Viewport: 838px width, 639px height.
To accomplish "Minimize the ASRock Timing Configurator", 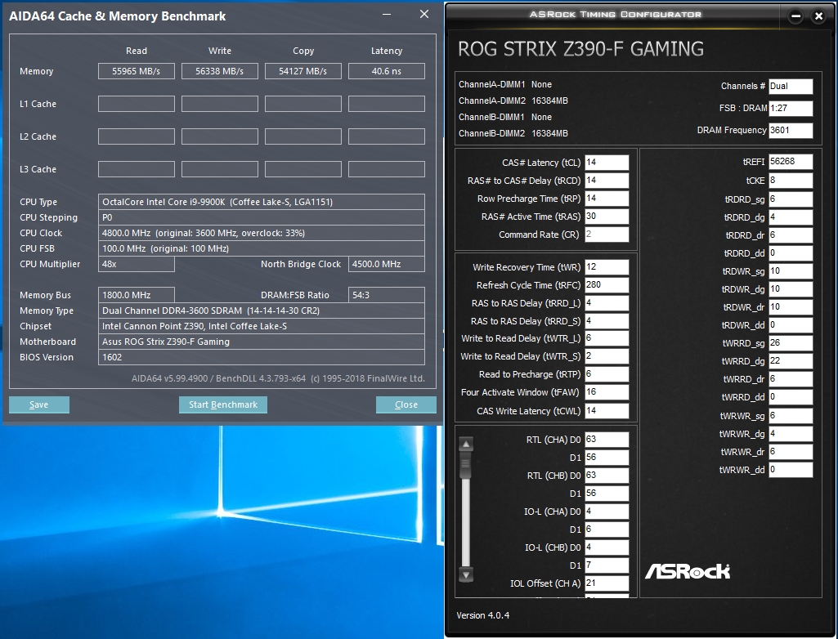I will (x=795, y=16).
